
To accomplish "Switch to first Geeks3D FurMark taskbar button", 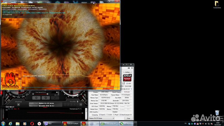I will 71,124.
